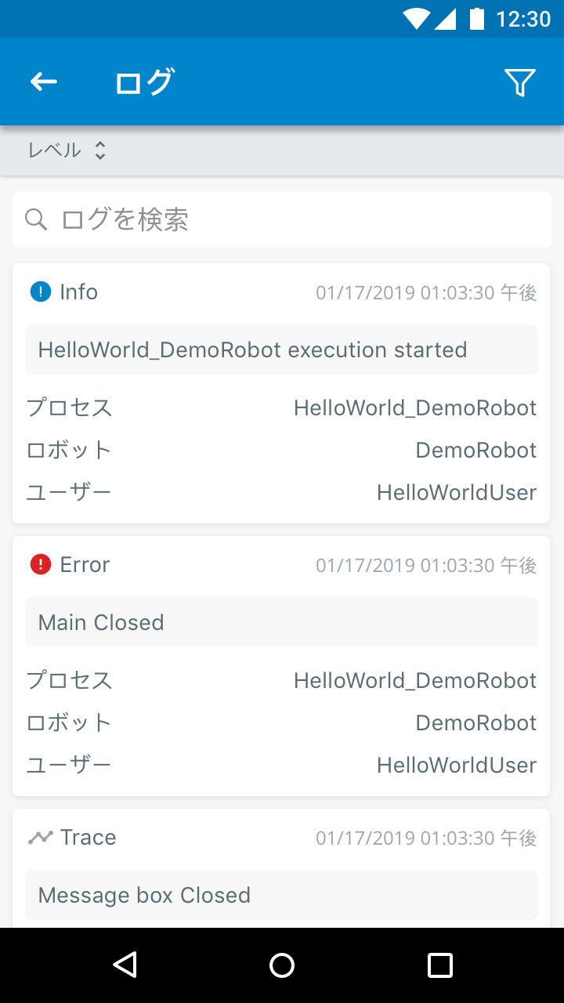The image size is (564, 1003).
Task: Select the Error level label
Action: (x=85, y=564)
